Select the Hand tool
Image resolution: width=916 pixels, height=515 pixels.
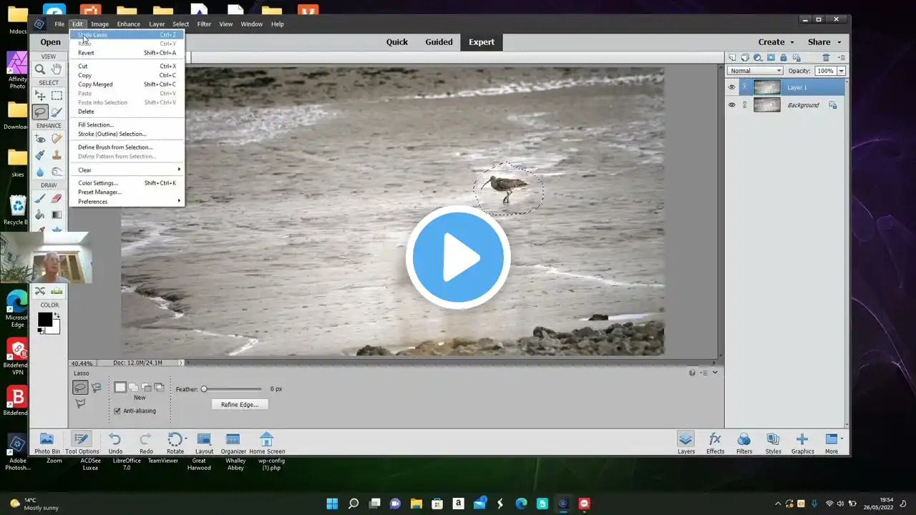(57, 69)
